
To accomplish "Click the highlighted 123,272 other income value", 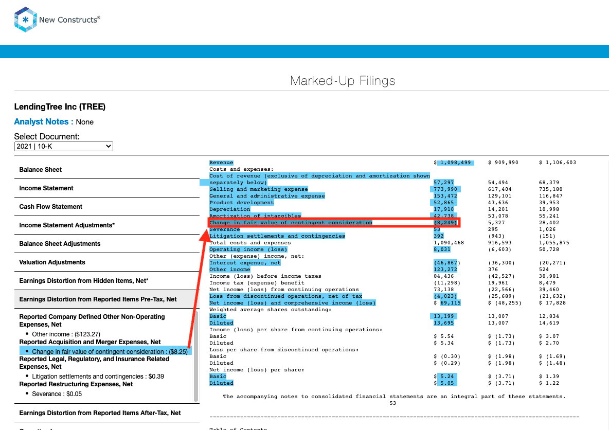I will [x=445, y=269].
